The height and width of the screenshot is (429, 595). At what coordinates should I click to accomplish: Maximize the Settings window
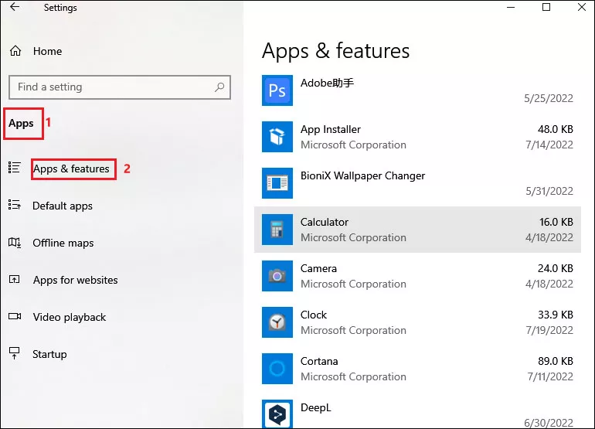[546, 7]
